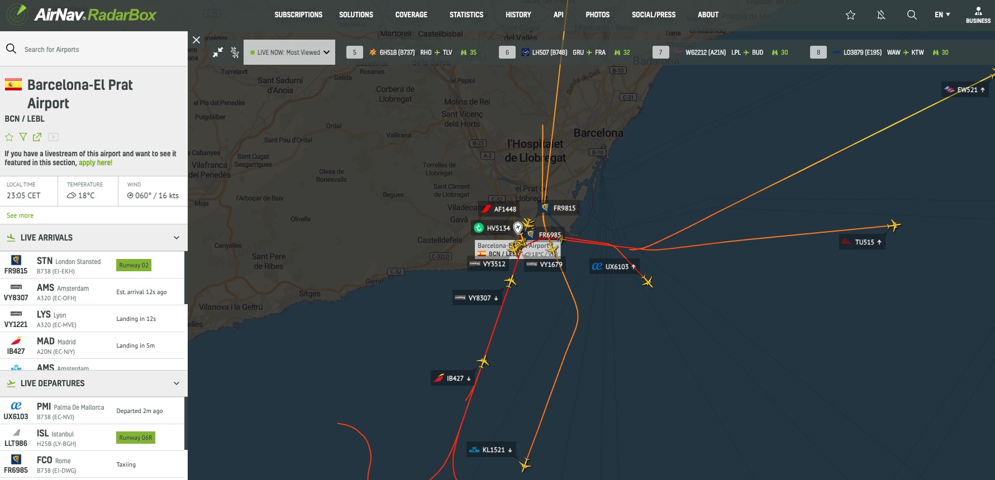
Task: Click the VY1679 flight label on map
Action: [x=545, y=265]
